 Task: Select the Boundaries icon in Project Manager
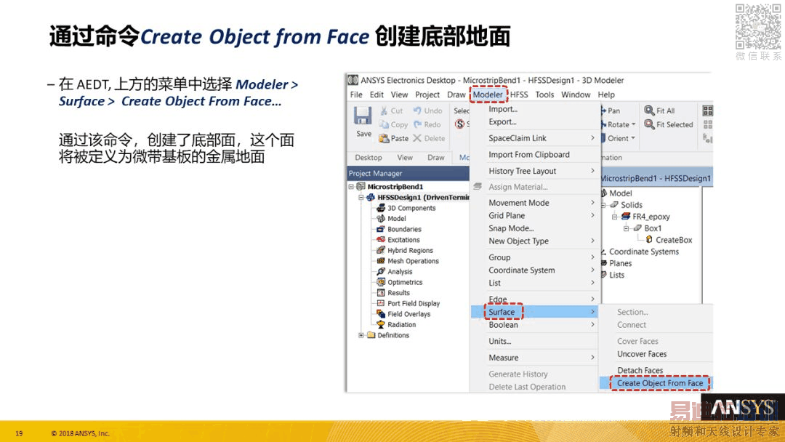pyautogui.click(x=381, y=229)
